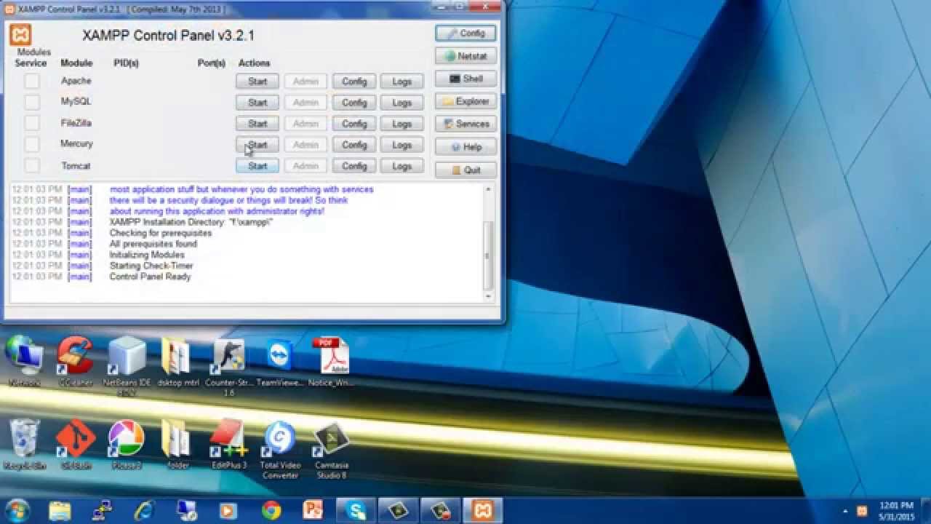Open Google Chrome from the taskbar
This screenshot has width=931, height=524.
[x=271, y=510]
